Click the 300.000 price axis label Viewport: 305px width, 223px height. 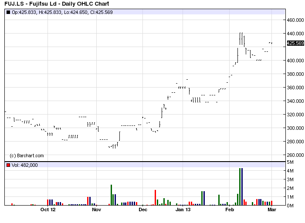coord(295,128)
